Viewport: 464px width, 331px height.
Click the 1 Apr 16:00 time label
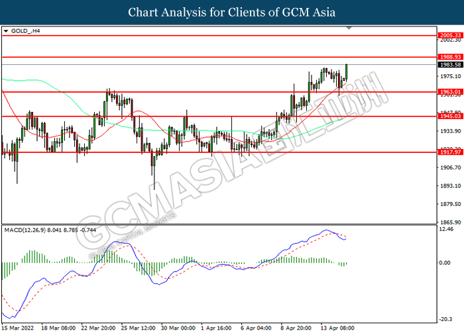pyautogui.click(x=216, y=328)
